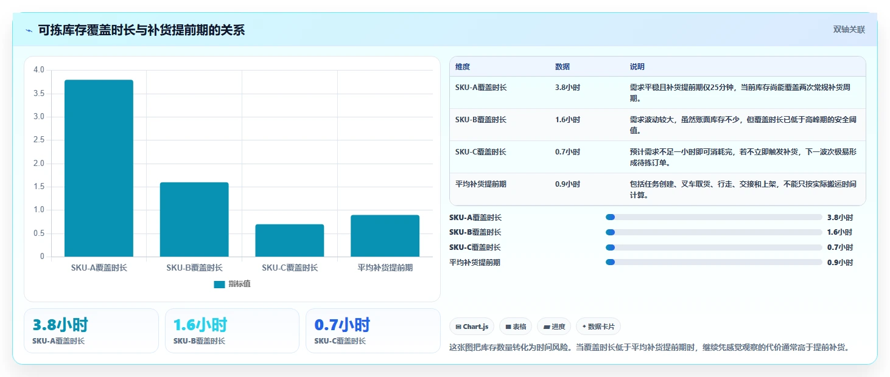This screenshot has width=890, height=377.
Task: Select the Chart.js tag chip
Action: 472,327
